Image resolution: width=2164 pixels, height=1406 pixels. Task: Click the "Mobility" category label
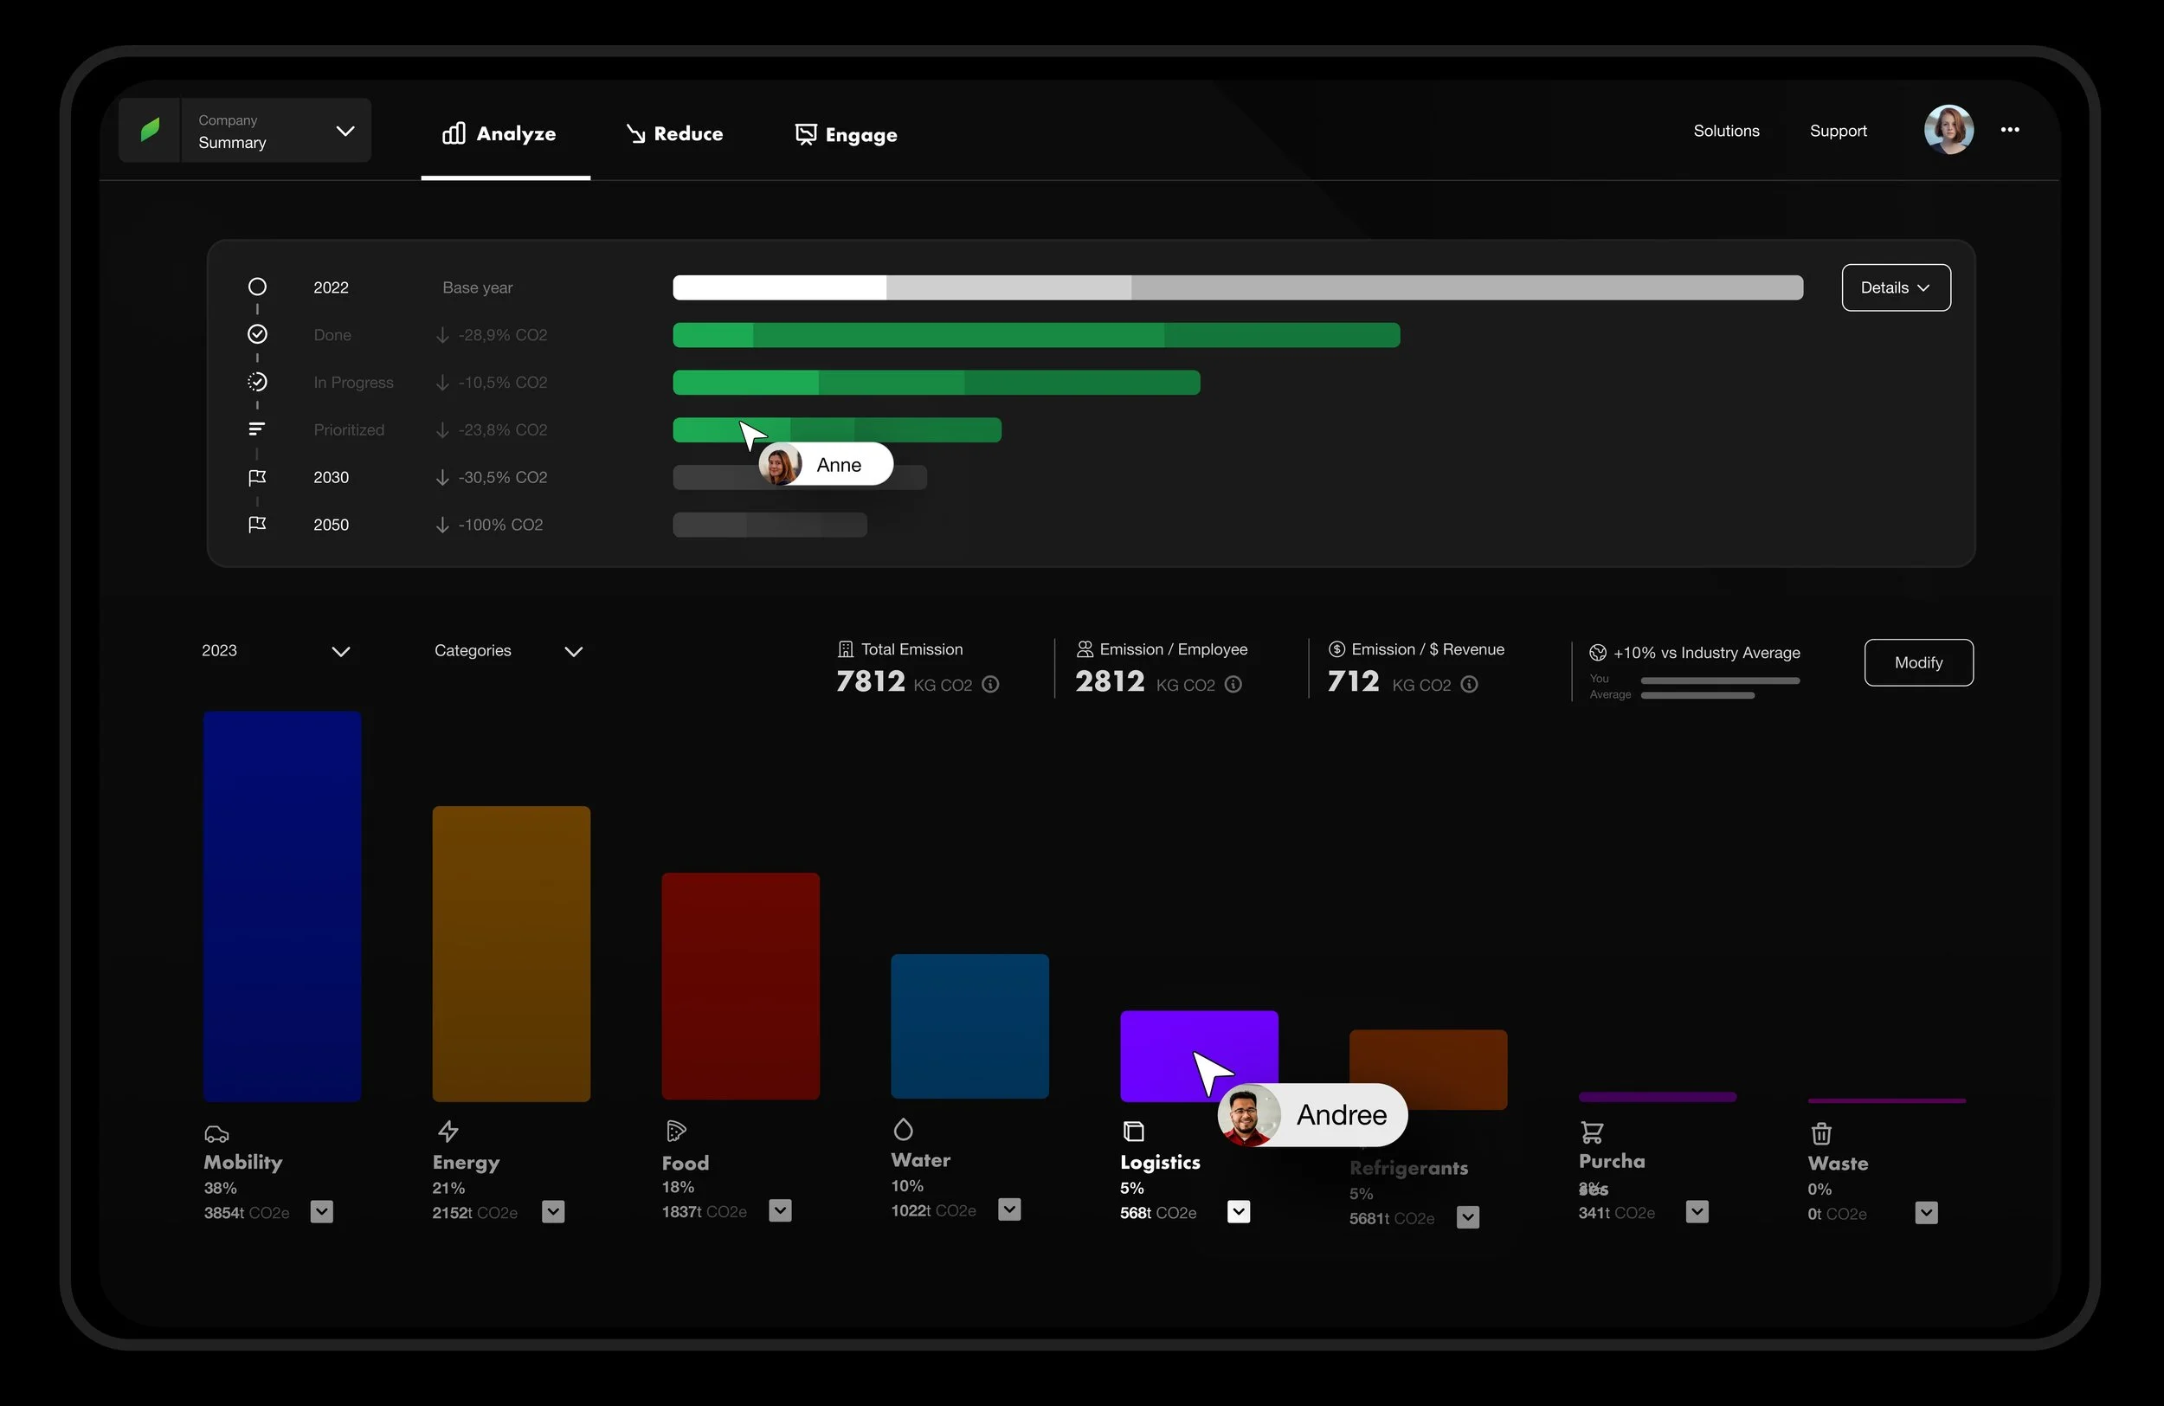[x=242, y=1162]
